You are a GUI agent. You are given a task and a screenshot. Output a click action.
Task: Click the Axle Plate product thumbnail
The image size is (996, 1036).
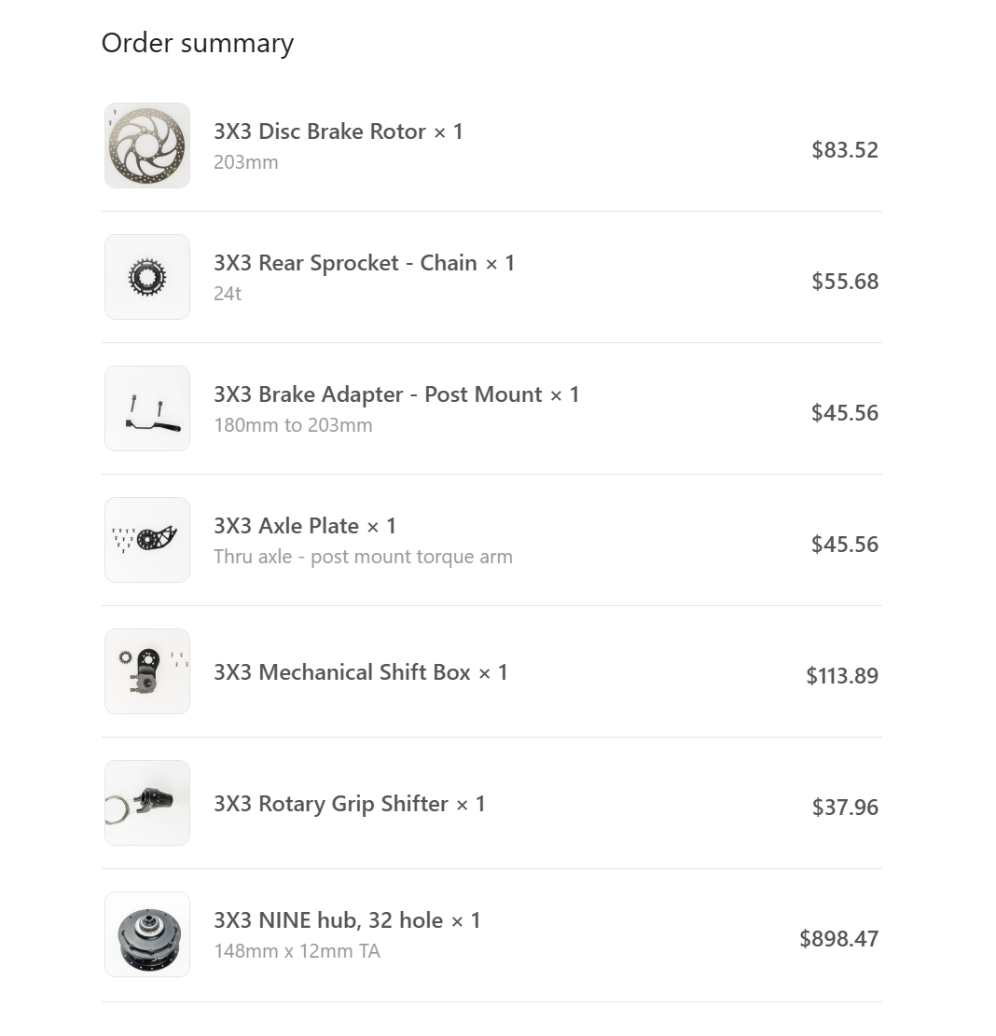point(147,540)
